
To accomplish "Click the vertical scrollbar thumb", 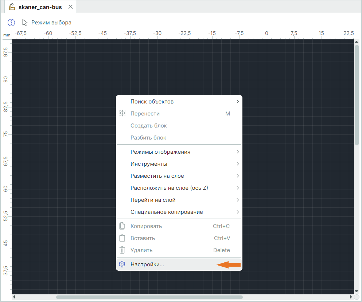I will tap(357, 95).
